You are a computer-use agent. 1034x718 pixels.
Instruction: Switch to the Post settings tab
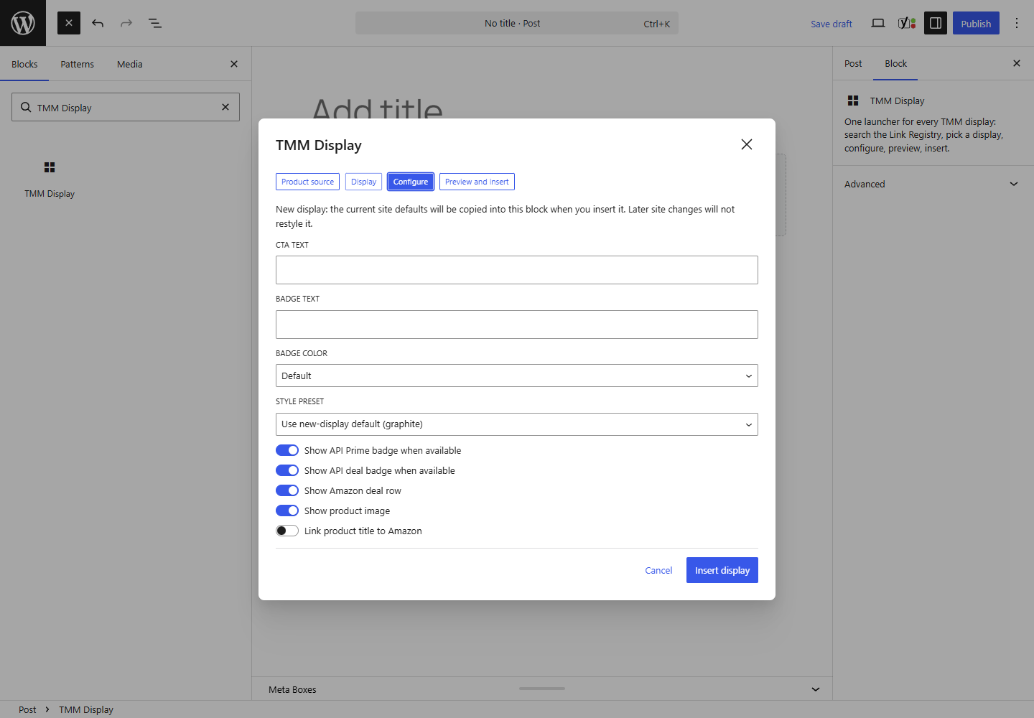853,63
